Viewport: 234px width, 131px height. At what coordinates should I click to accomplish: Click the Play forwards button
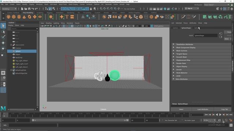pos(220,115)
